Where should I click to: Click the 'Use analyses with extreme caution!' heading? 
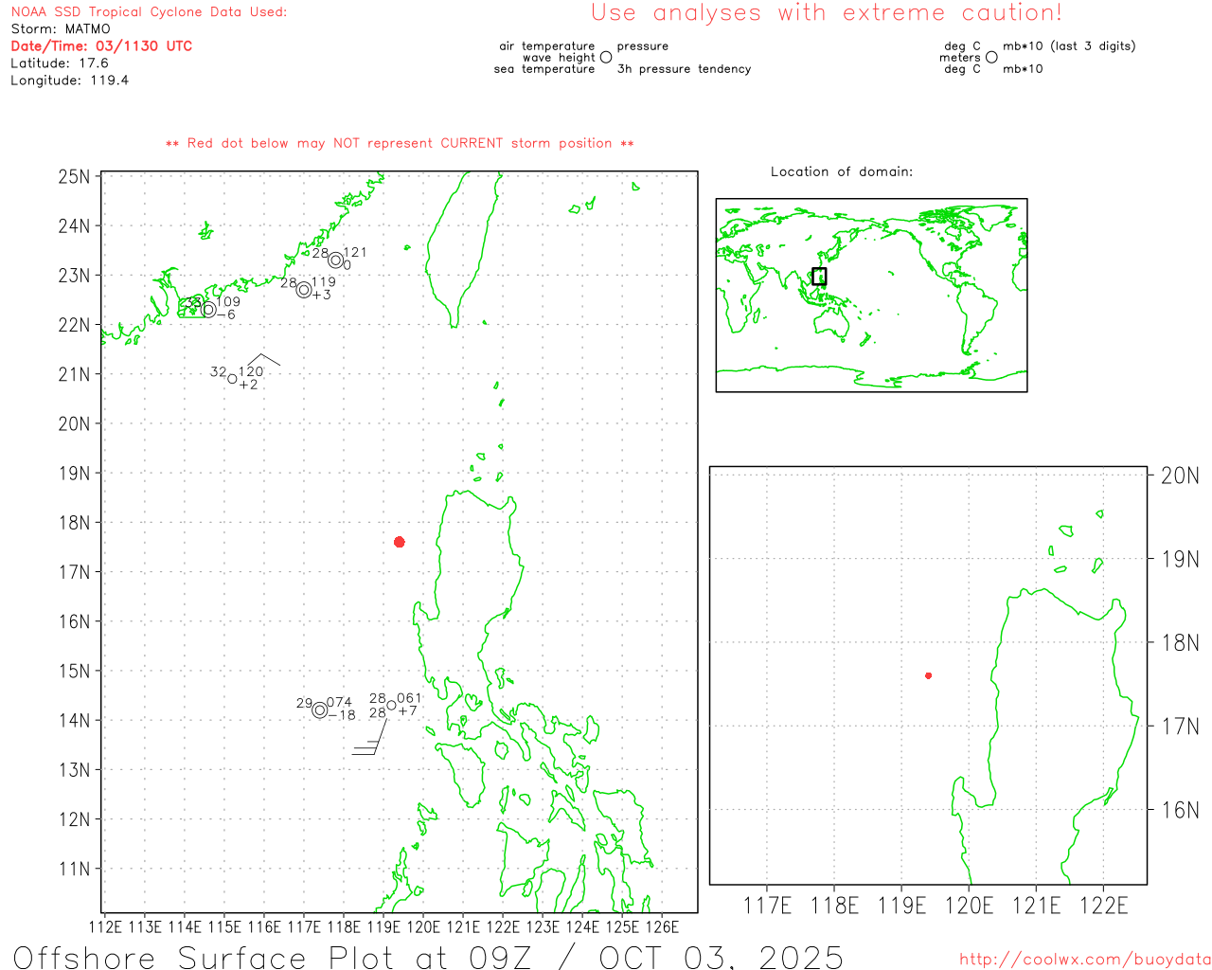pyautogui.click(x=826, y=13)
